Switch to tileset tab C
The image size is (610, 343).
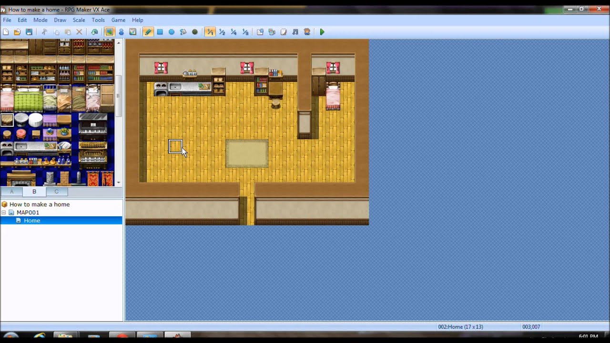click(56, 192)
